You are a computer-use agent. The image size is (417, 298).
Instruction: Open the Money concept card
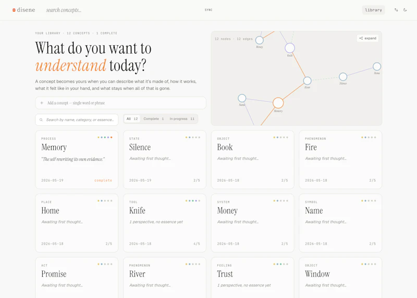tap(252, 223)
